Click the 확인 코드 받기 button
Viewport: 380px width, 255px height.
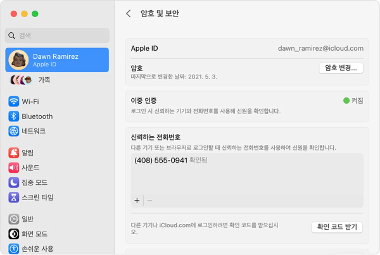[337, 227]
